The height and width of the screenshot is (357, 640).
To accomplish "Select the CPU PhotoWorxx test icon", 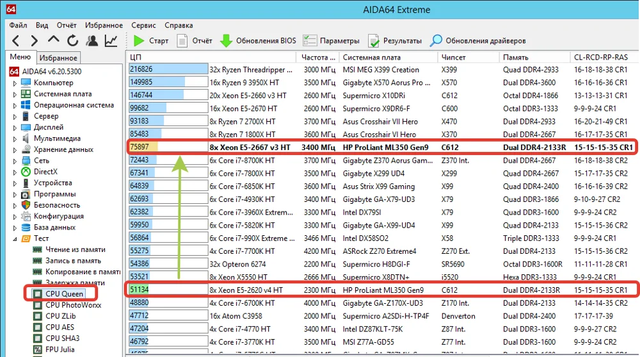I will pos(37,305).
